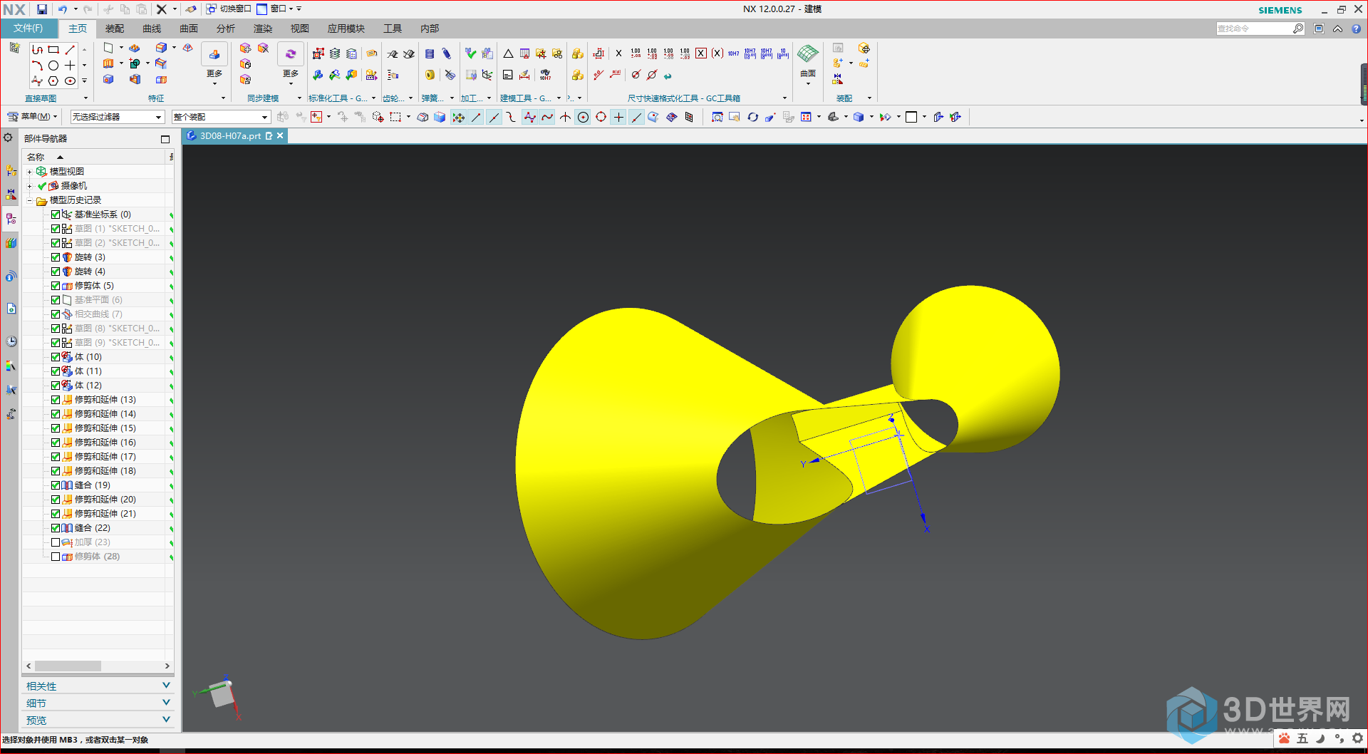Expand the 摄像机 tree node
Screen dimensions: 1368x754
tap(29, 186)
